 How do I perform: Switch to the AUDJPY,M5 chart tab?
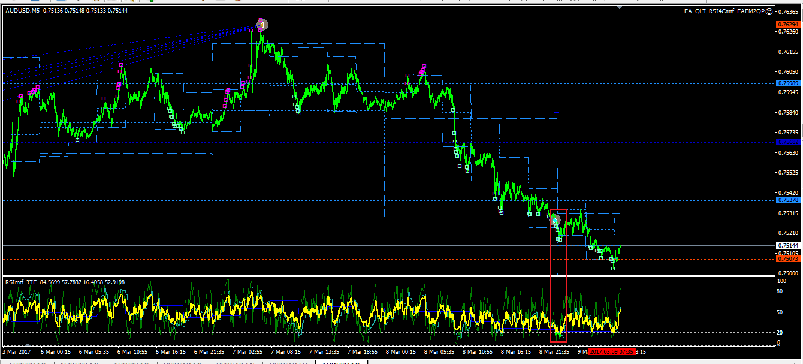coord(132,362)
